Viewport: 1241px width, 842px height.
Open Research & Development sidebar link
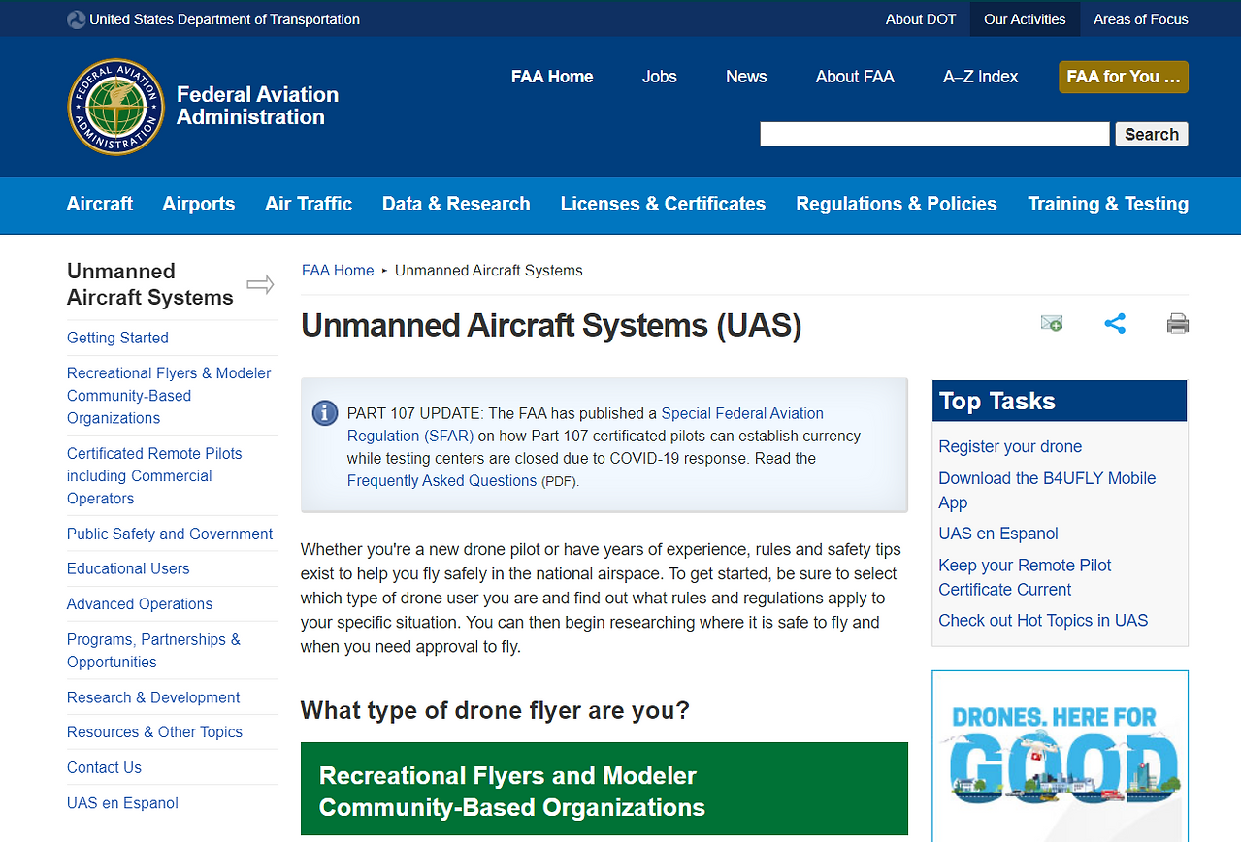pos(153,697)
